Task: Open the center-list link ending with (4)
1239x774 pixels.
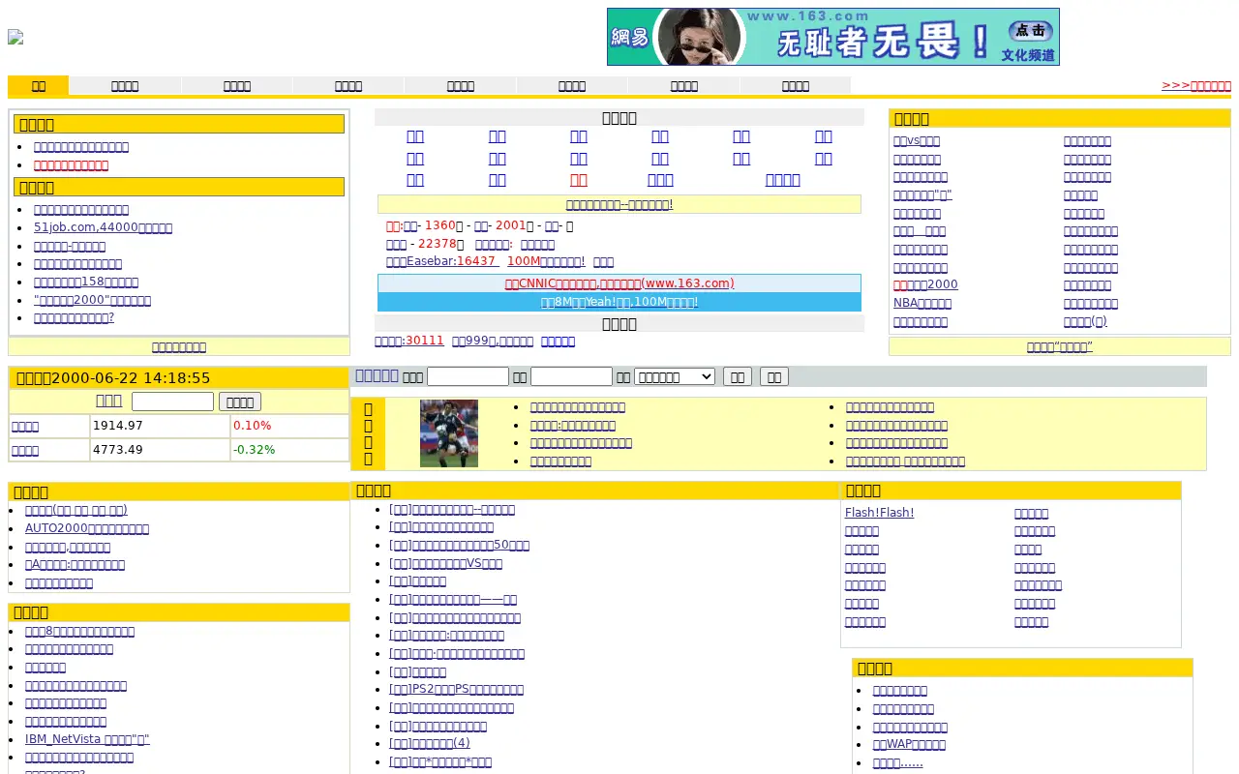Action: (430, 743)
